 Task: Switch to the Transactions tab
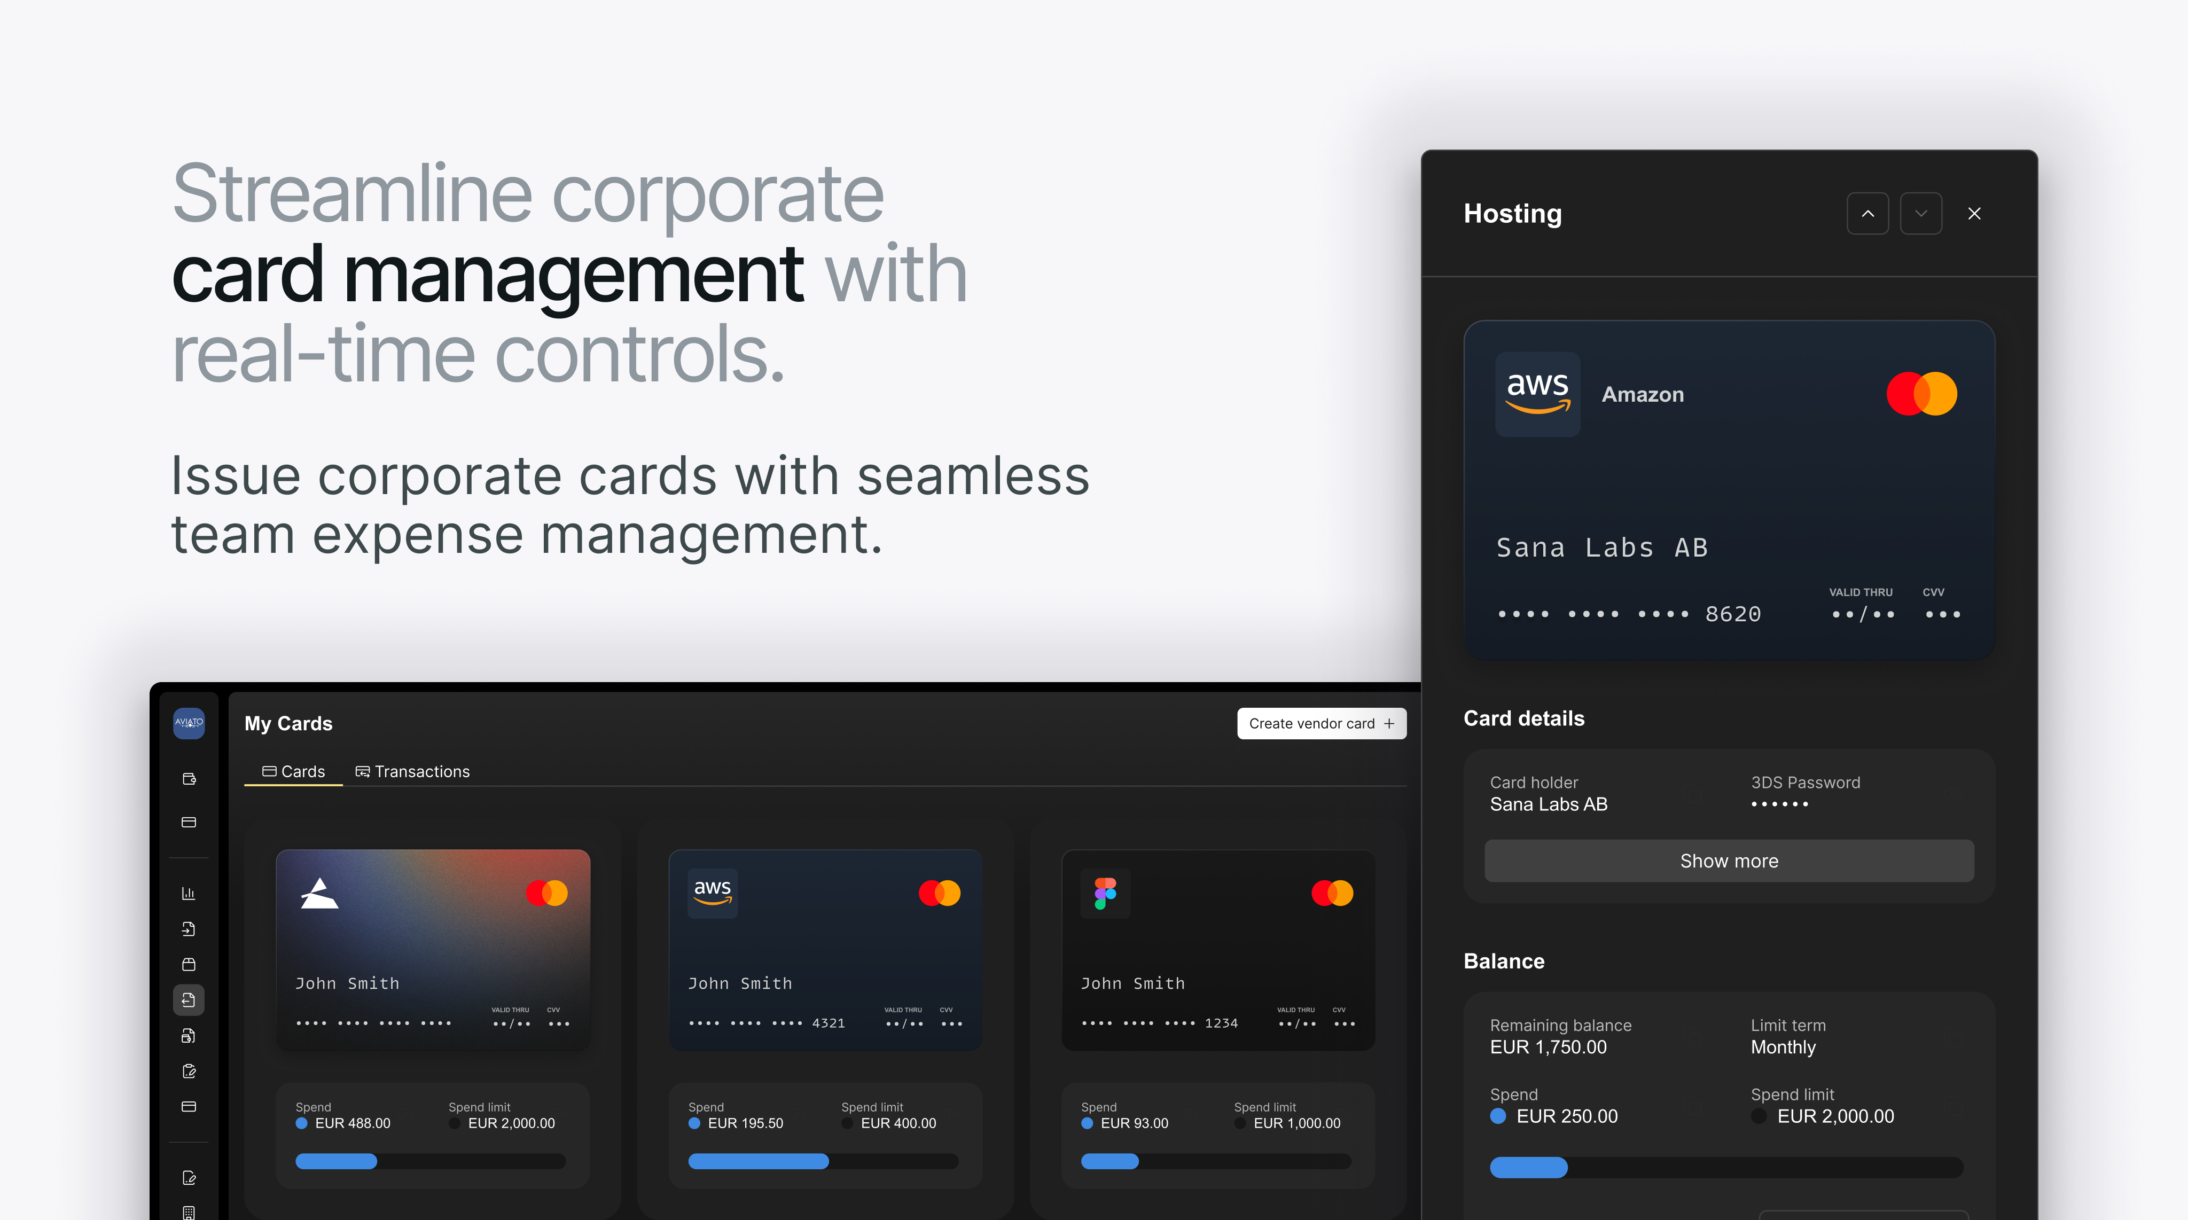pyautogui.click(x=412, y=771)
